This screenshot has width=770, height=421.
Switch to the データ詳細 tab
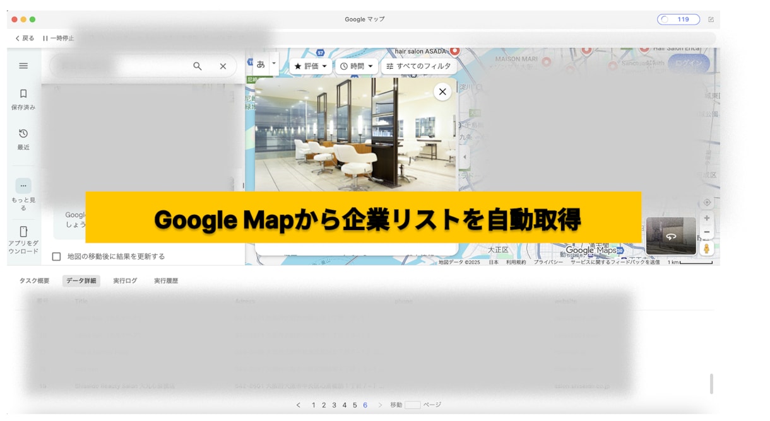81,281
